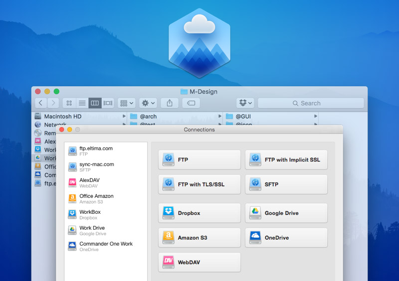Screen dimensions: 399x281
Task: Click the Network globe icon in Finder
Action: pos(38,125)
